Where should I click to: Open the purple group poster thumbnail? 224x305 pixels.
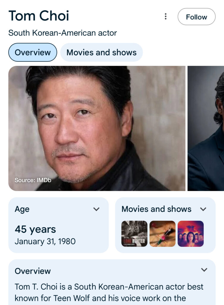click(190, 234)
